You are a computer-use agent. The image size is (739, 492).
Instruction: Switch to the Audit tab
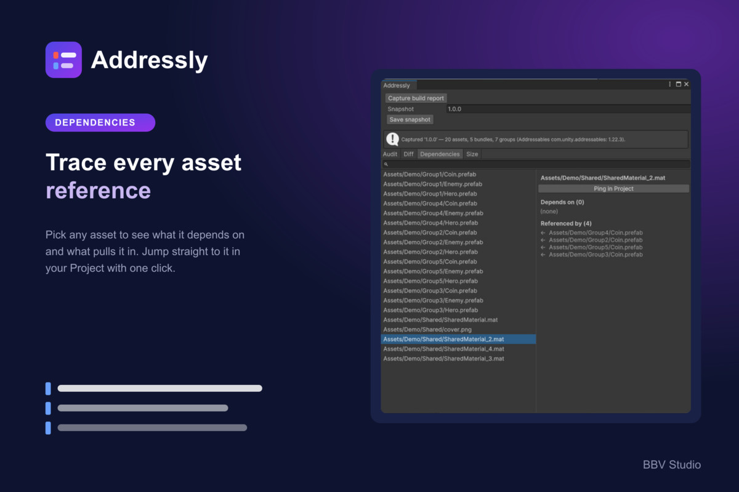click(390, 154)
